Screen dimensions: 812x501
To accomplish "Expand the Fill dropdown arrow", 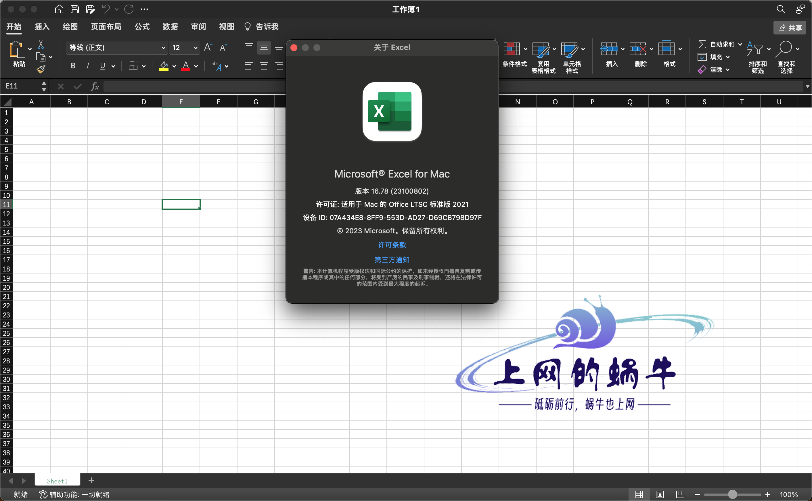I will [728, 57].
